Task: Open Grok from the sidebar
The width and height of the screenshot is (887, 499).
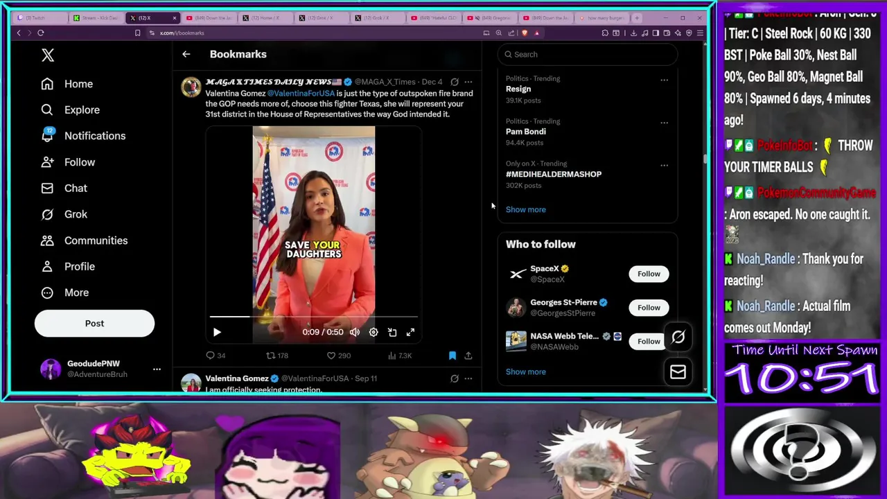Action: point(64,214)
